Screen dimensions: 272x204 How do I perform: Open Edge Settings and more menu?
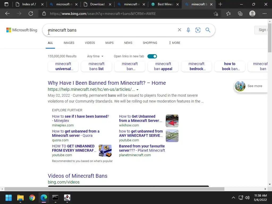[x=264, y=14]
